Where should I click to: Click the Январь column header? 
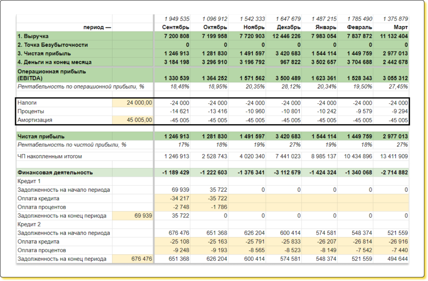click(x=326, y=27)
